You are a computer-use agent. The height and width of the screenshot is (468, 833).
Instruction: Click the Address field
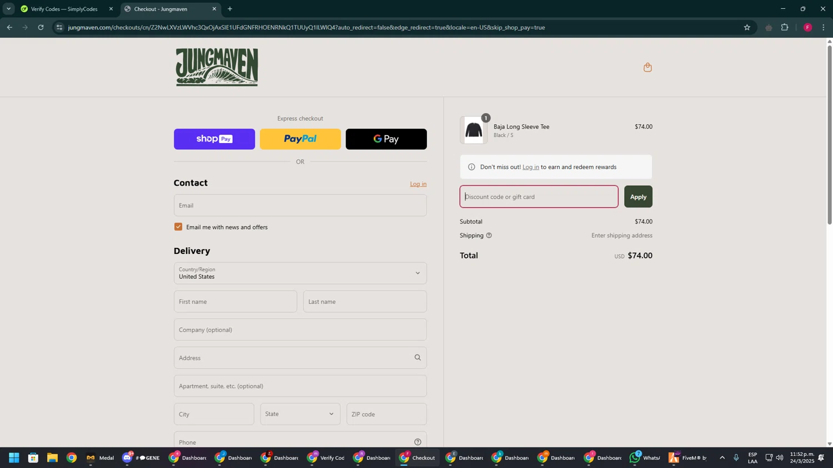(300, 358)
